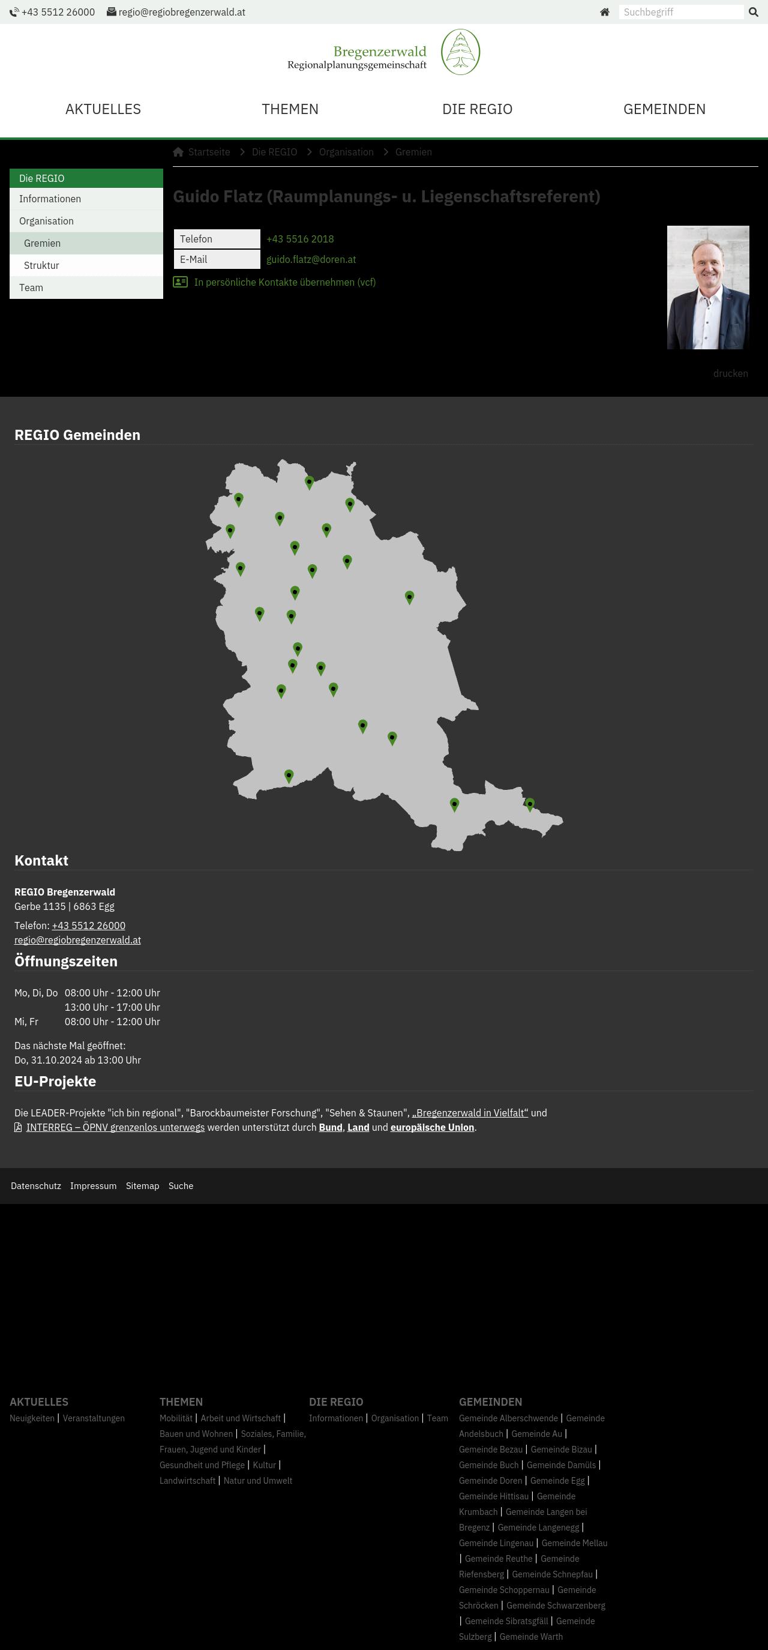Open „Bregenzerwald in Vielfalt" link
This screenshot has width=768, height=1650.
coord(470,1113)
